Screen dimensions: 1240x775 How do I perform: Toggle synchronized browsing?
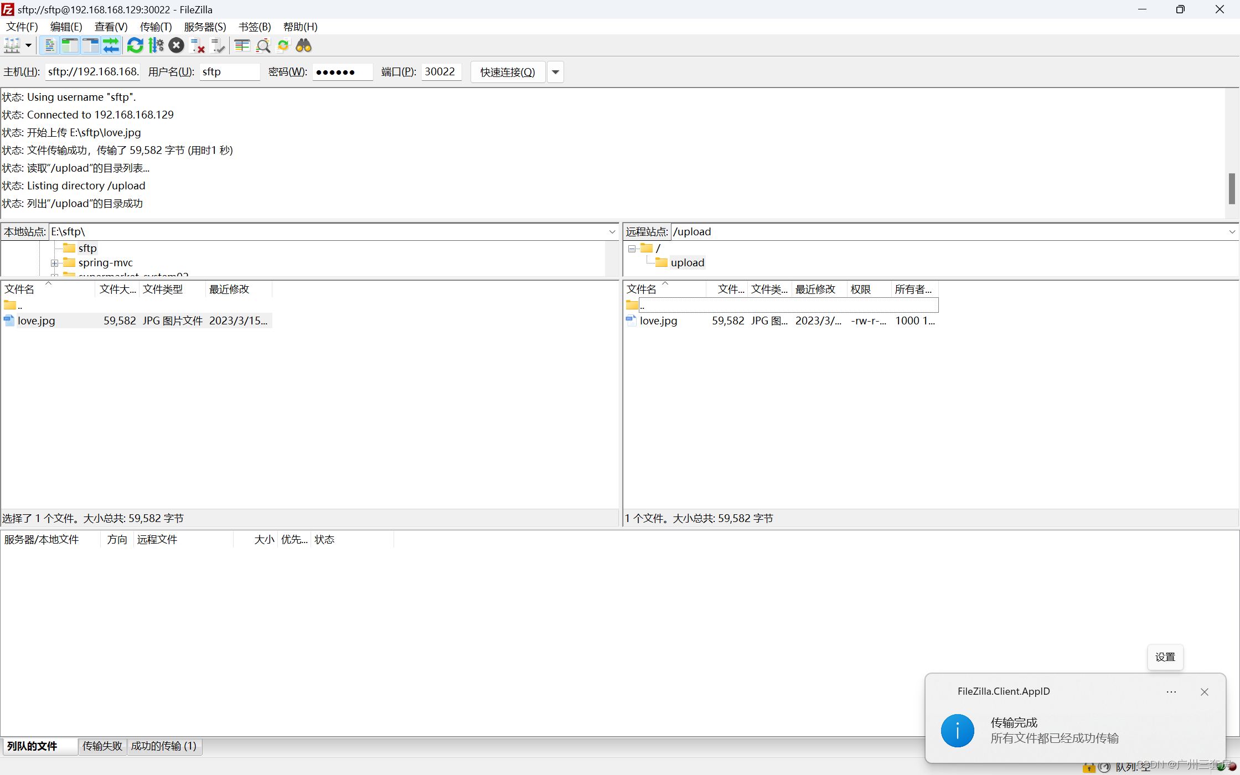tap(283, 45)
